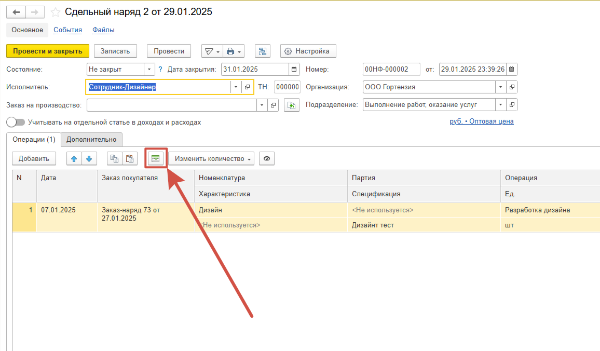Open calendar for Дата закрытия field
The width and height of the screenshot is (600, 351).
point(294,69)
